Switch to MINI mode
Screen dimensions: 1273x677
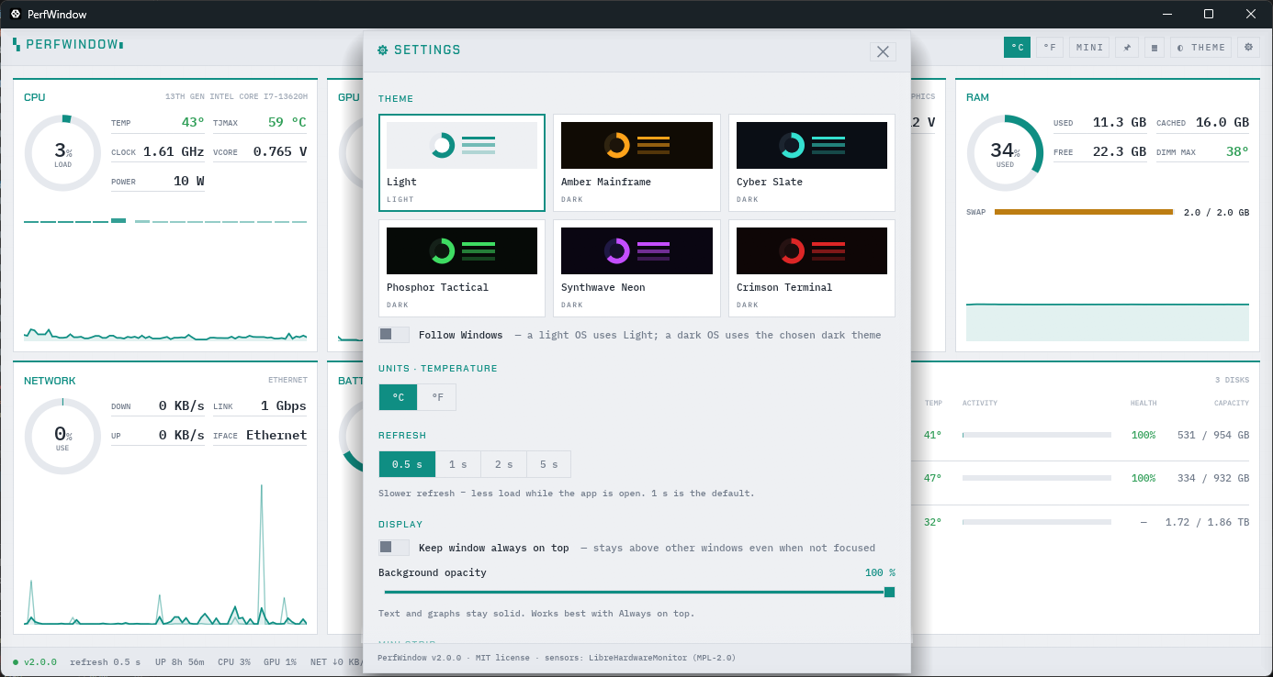(1089, 48)
